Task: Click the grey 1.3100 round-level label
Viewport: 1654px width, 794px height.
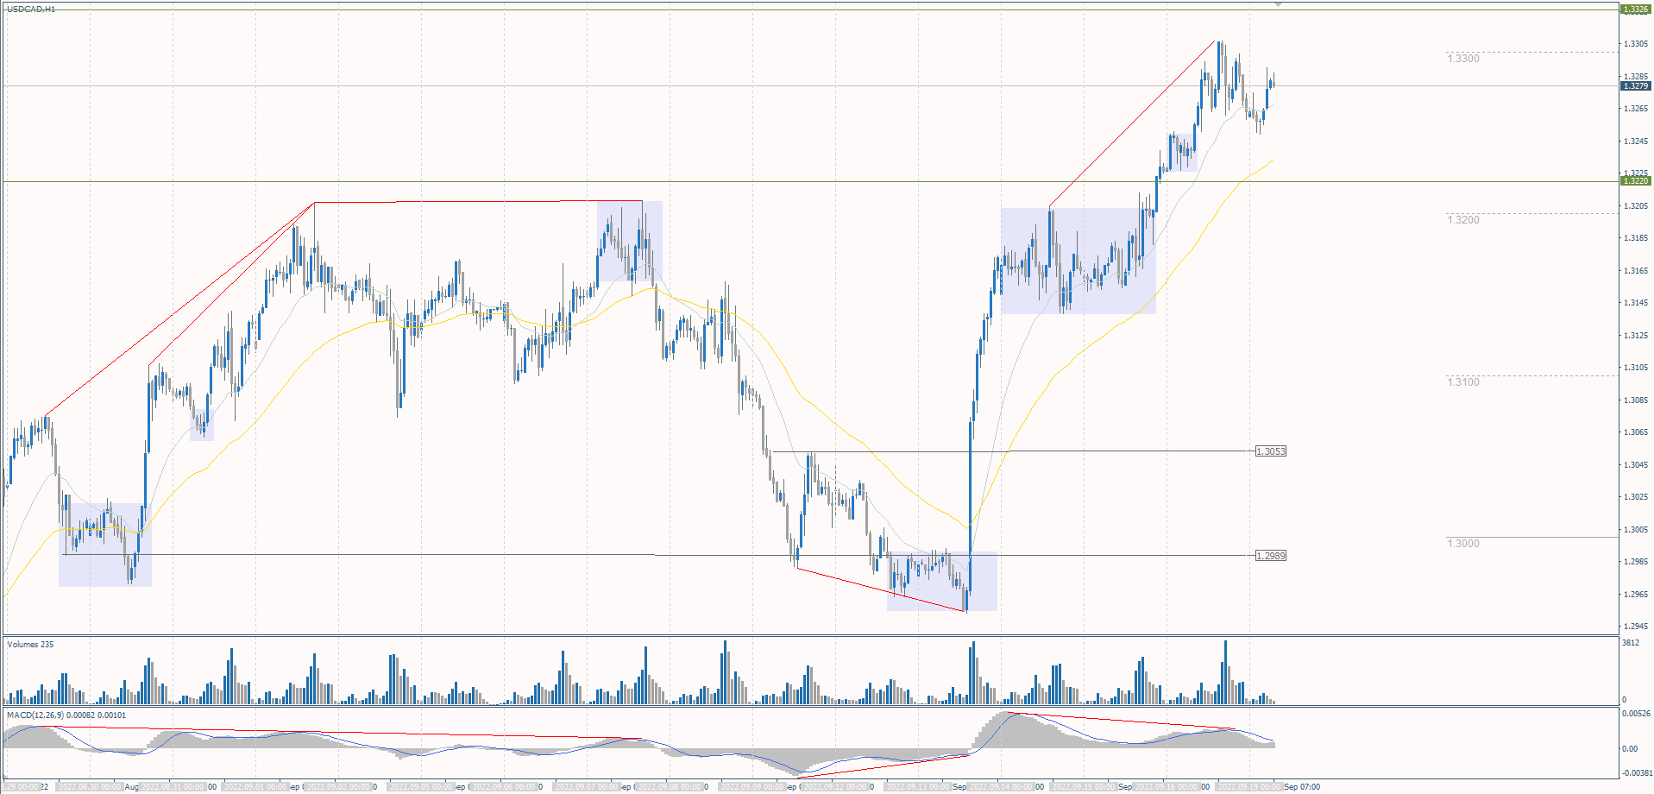Action: click(1463, 382)
